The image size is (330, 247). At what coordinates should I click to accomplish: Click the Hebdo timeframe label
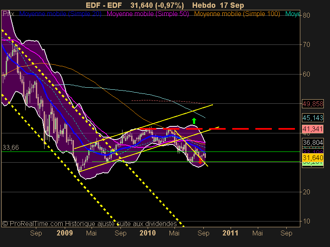tap(204, 5)
